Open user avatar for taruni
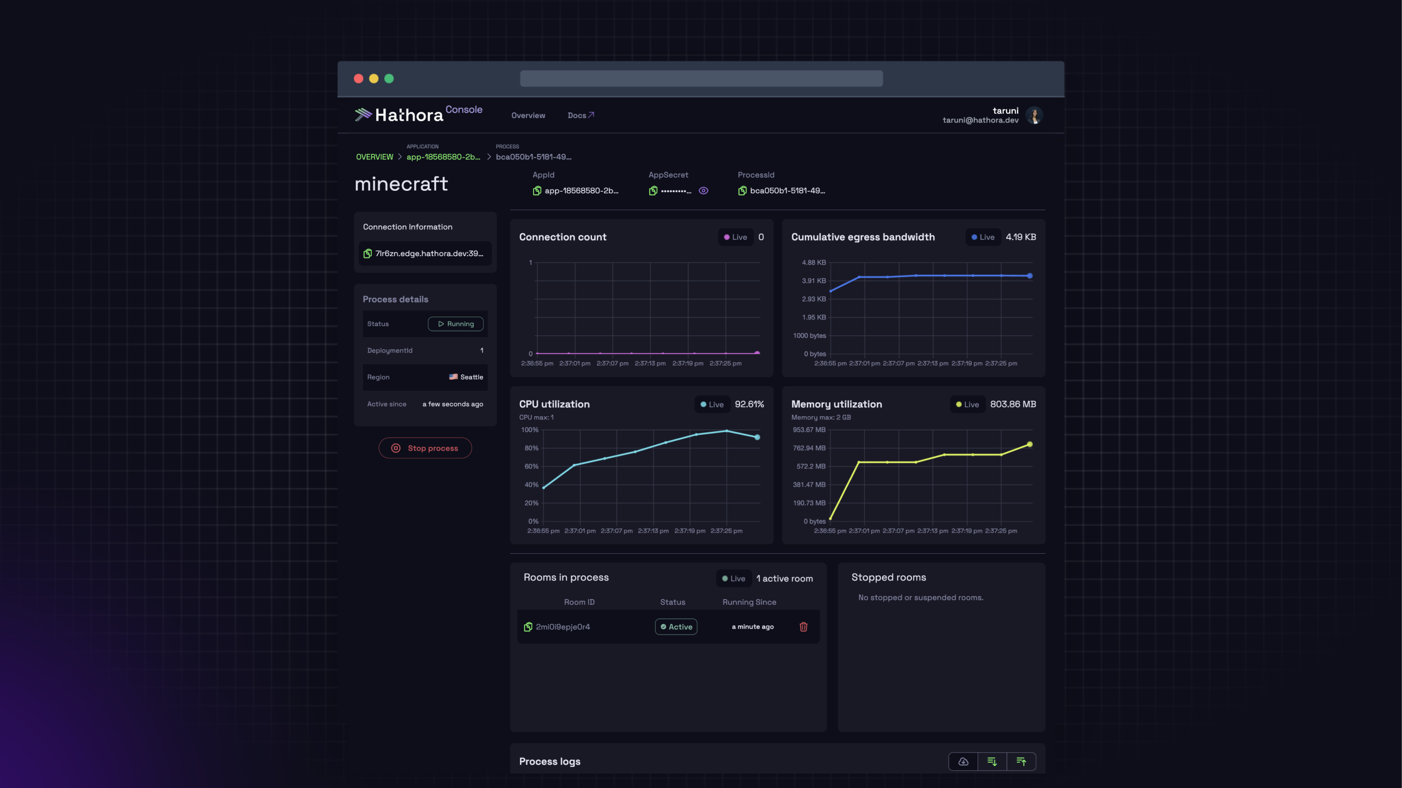Image resolution: width=1402 pixels, height=788 pixels. click(1034, 115)
